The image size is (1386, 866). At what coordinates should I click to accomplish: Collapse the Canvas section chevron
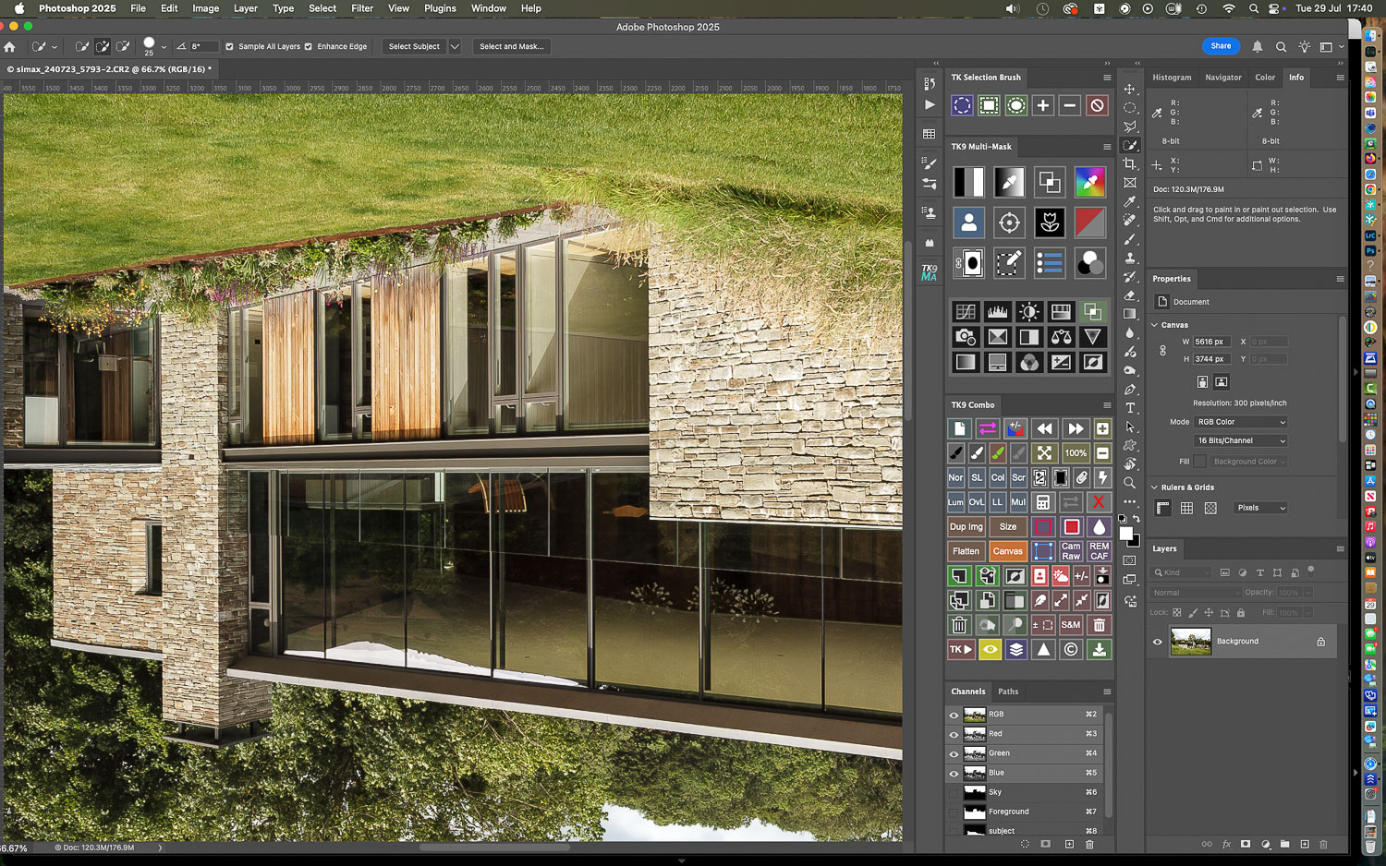pyautogui.click(x=1154, y=325)
